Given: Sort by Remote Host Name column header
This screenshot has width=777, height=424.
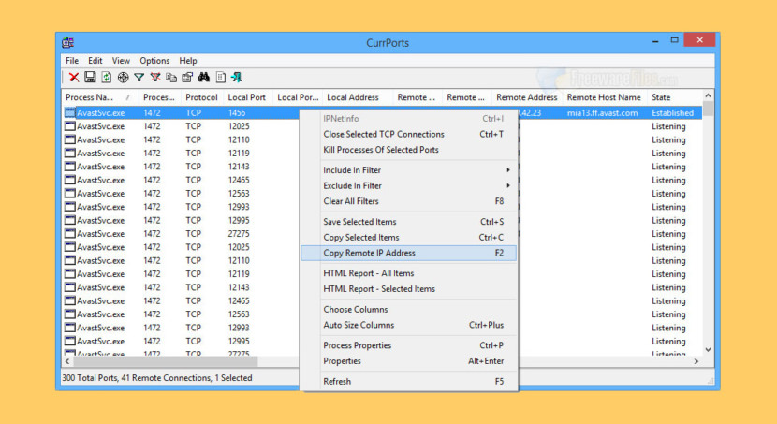Looking at the screenshot, I should [604, 97].
